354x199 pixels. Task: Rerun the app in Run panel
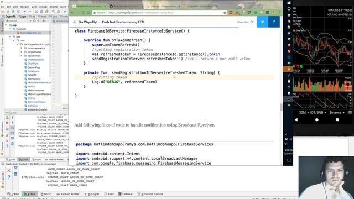point(7,118)
